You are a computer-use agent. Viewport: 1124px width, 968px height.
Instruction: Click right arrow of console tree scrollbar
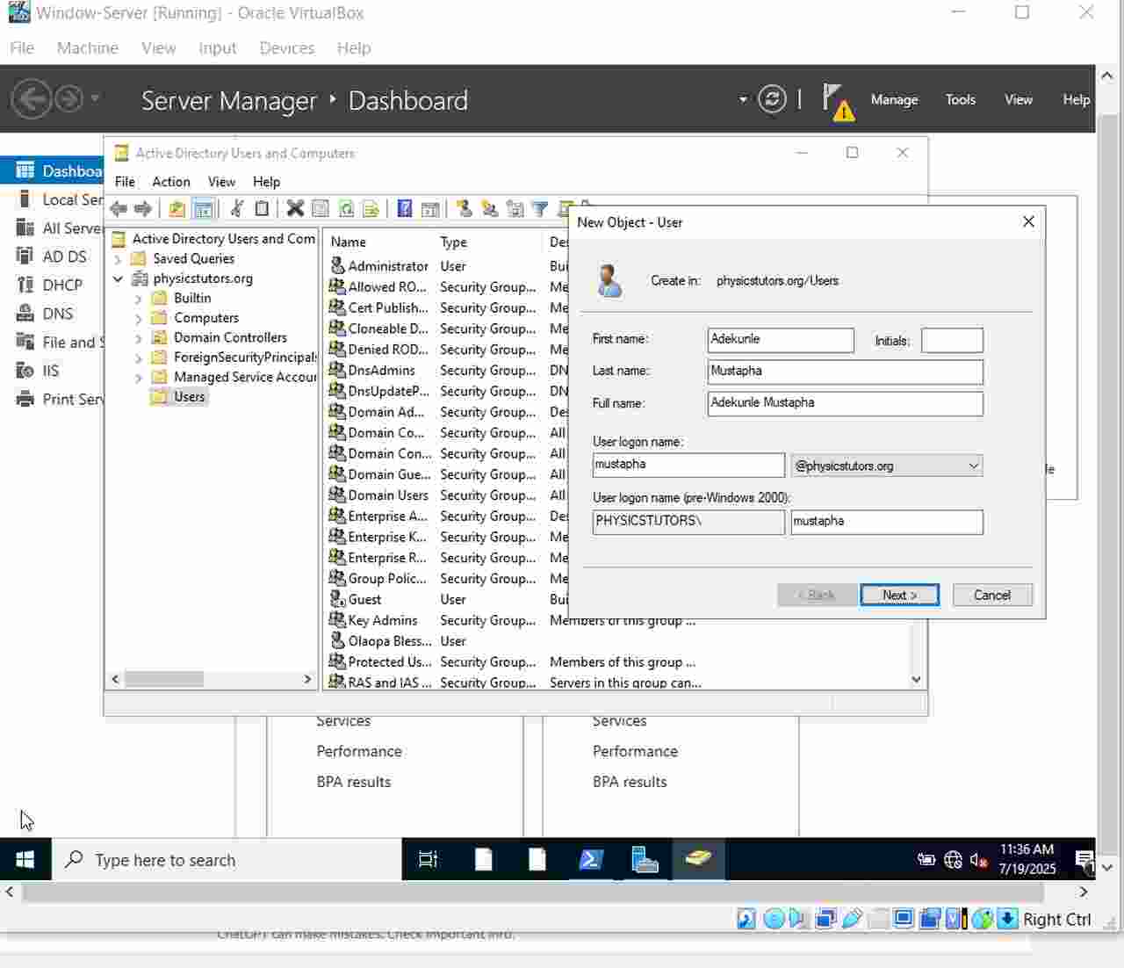pos(307,679)
